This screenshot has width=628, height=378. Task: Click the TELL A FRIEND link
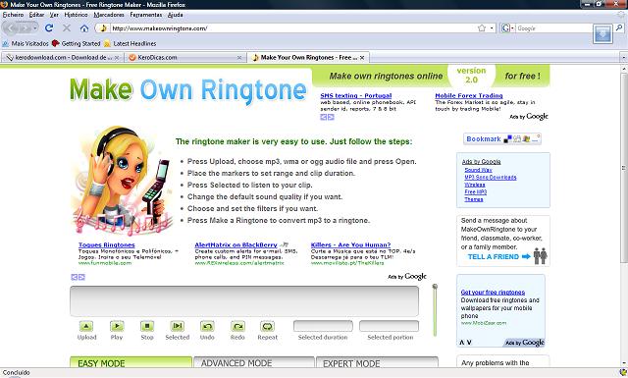pyautogui.click(x=494, y=257)
